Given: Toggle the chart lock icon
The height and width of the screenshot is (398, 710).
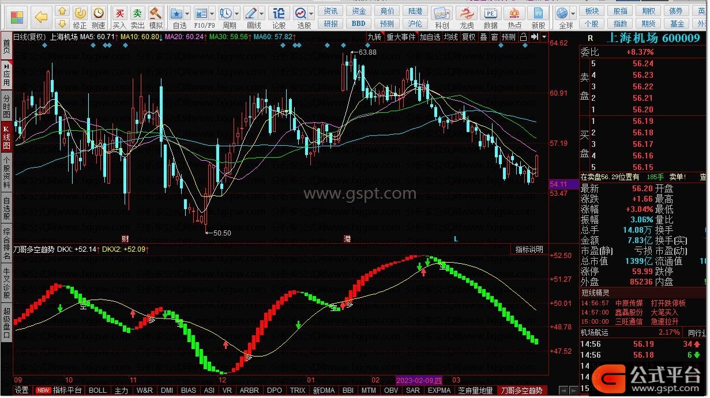Looking at the screenshot, I should click(x=523, y=37).
